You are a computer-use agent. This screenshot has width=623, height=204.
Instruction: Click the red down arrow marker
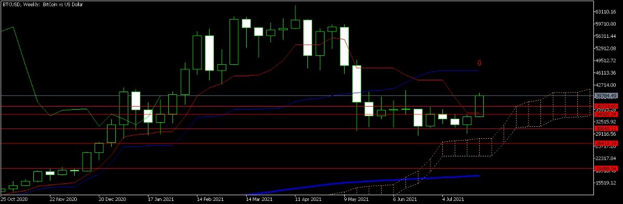[x=480, y=63]
